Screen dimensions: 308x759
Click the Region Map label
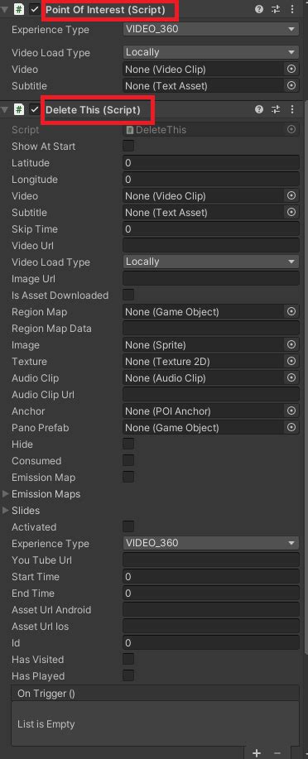tap(39, 312)
